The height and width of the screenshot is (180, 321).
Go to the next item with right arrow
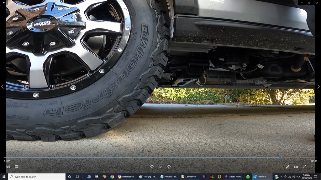(x=318, y=87)
